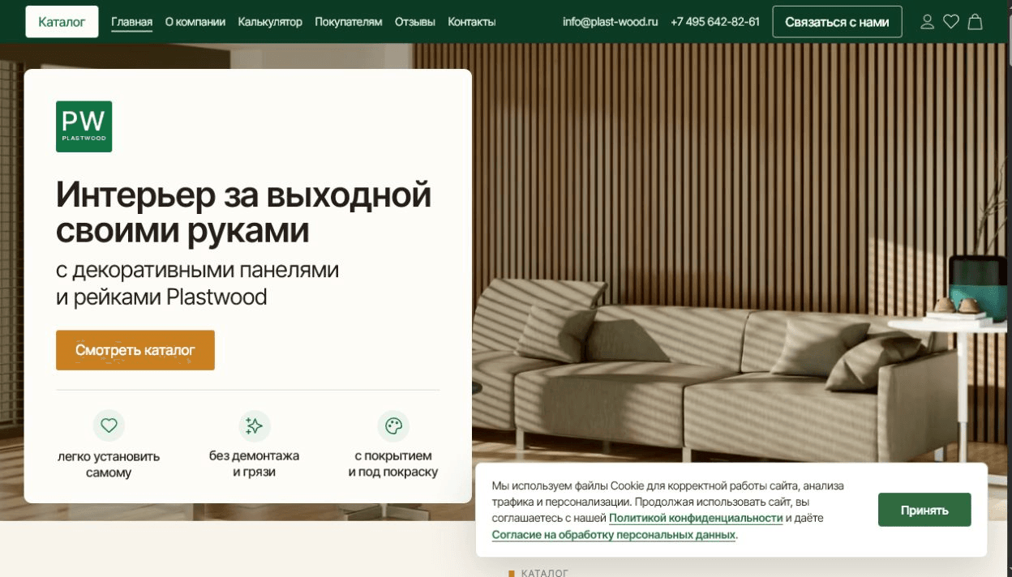Click sparkle icon above 'без демонтажа и грязи'
The image size is (1012, 577).
(x=254, y=425)
